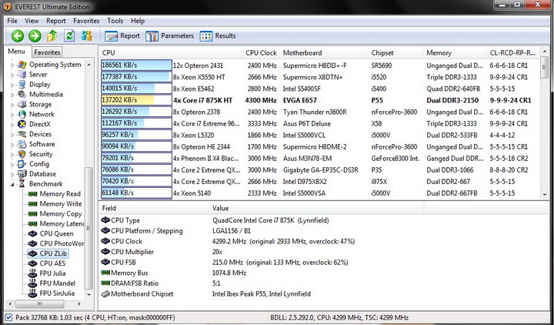554x325 pixels.
Task: Open the CPU AES benchmark
Action: [x=52, y=263]
